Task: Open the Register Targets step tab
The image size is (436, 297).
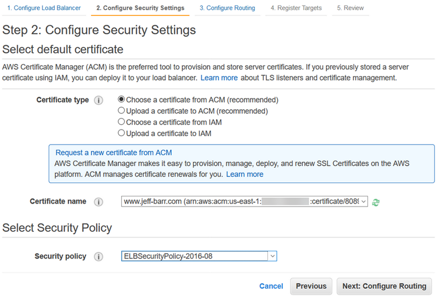Action: [296, 8]
